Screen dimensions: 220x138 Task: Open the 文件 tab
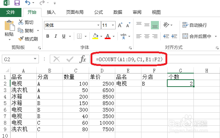11,12
